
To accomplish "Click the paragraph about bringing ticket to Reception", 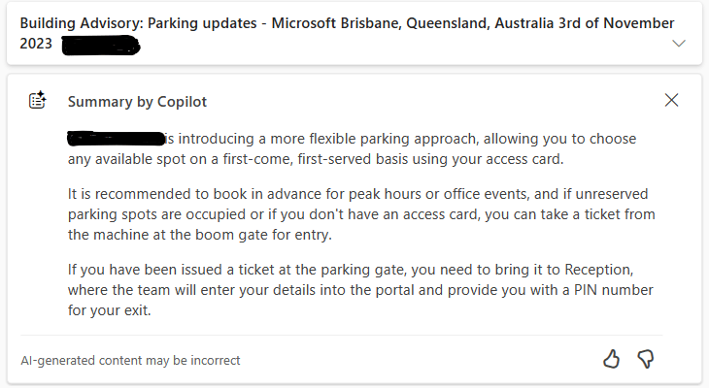I will [x=360, y=289].
